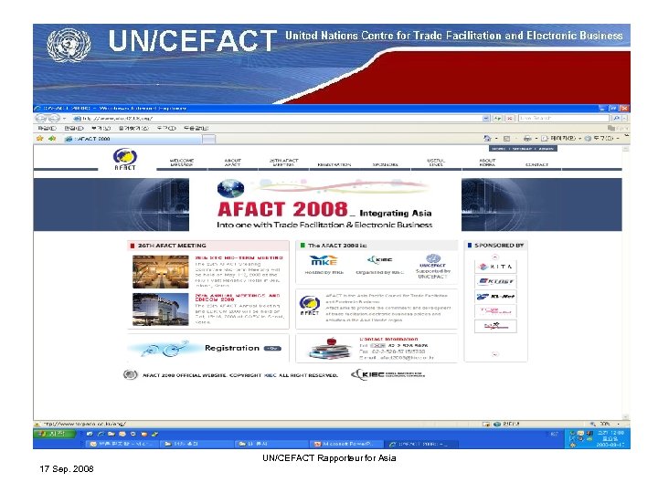
Task: Open the Useful Links nav item
Action: click(436, 163)
